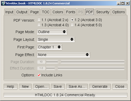
Task: Open the Output tab
Action: point(22,12)
